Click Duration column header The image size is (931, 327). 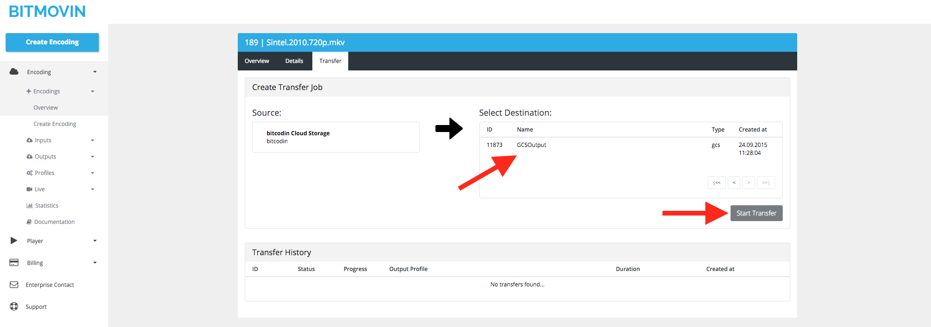pos(628,269)
